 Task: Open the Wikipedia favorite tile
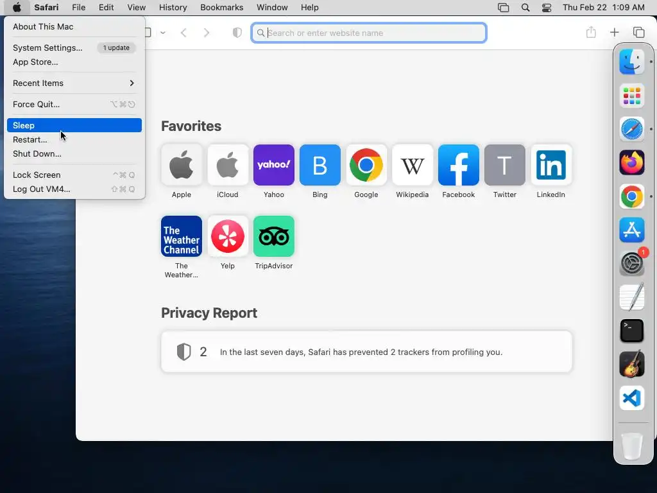413,165
